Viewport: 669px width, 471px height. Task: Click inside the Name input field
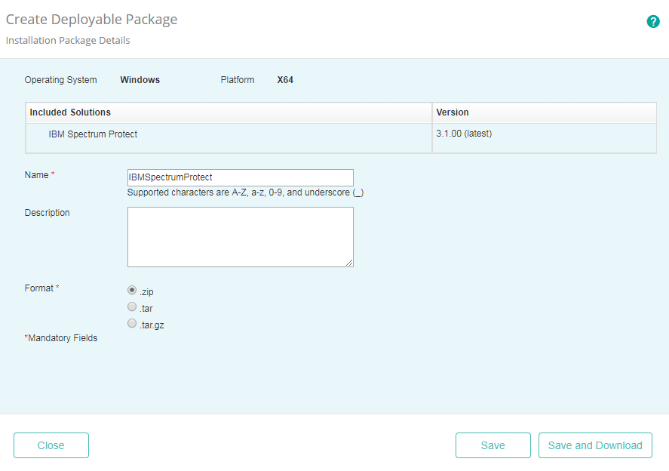240,177
